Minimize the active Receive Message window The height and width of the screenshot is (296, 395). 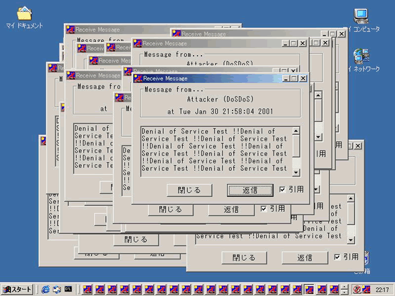click(x=286, y=79)
